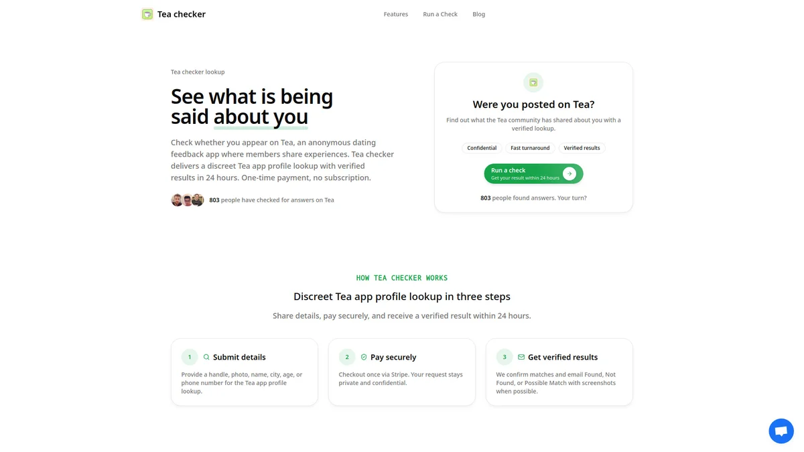Click the envelope icon beside Get verified results
Viewport: 804px width, 452px height.
[x=521, y=357]
